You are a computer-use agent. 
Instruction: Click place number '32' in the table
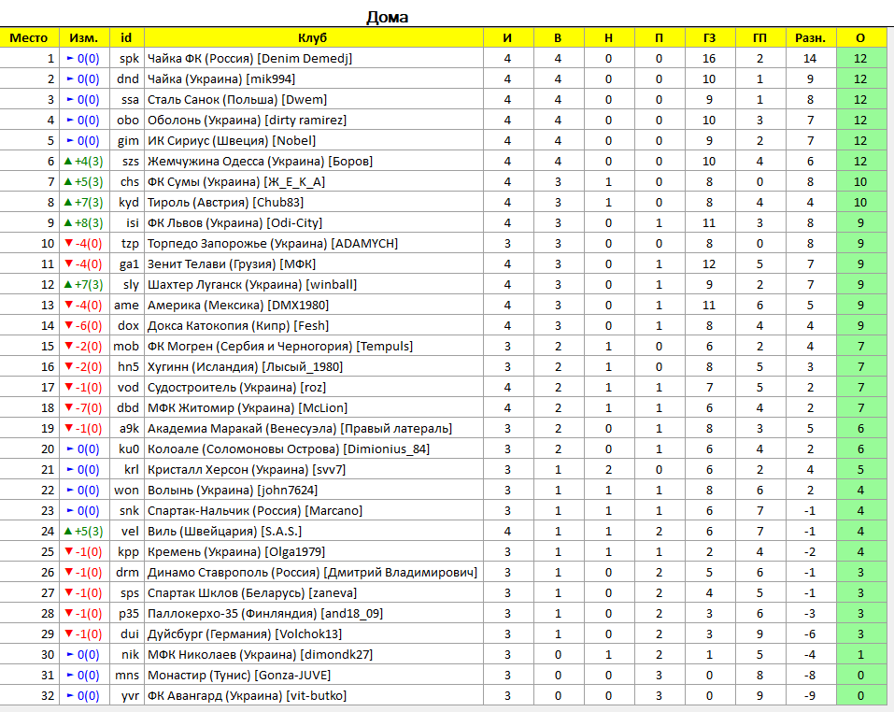48,695
